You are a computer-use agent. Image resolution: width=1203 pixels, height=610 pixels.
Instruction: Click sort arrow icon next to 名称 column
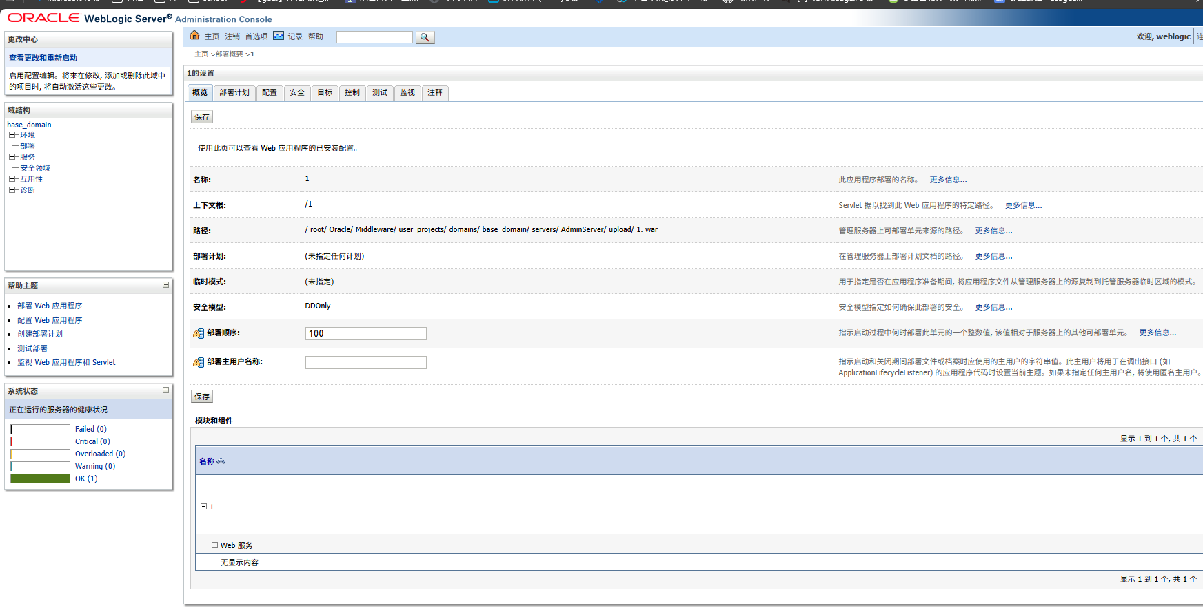tap(221, 461)
